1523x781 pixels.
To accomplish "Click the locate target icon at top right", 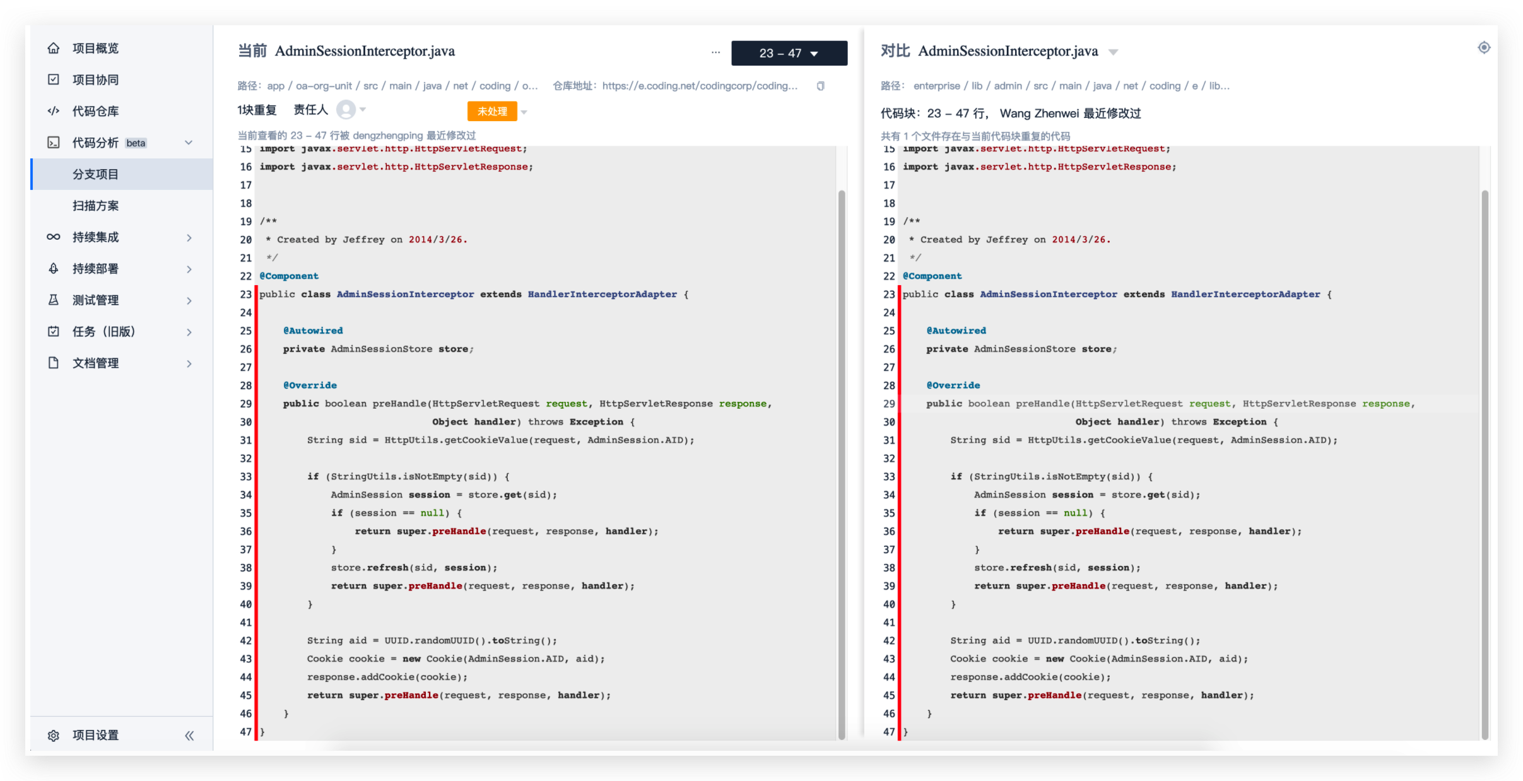I will pyautogui.click(x=1484, y=48).
